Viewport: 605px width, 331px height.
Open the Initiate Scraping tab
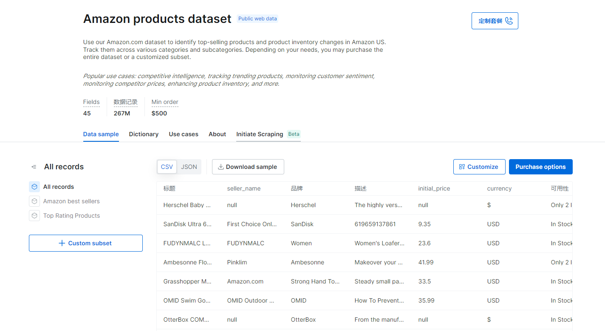[x=260, y=134]
